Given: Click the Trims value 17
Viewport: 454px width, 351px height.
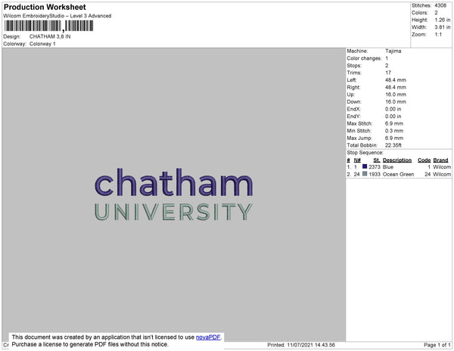Looking at the screenshot, I should pos(388,73).
